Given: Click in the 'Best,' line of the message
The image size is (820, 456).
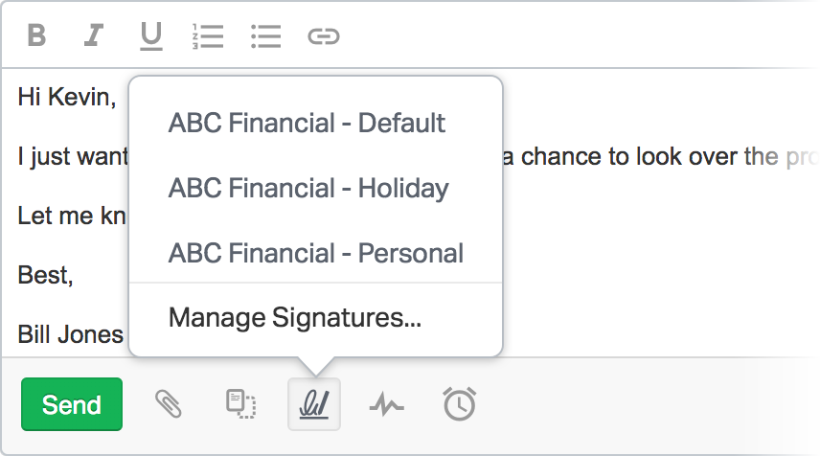Looking at the screenshot, I should pyautogui.click(x=45, y=275).
